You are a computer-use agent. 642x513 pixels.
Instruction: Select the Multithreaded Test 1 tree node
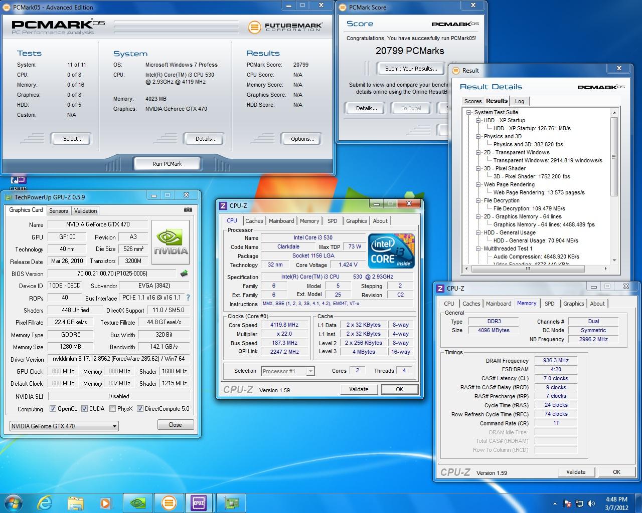click(508, 248)
